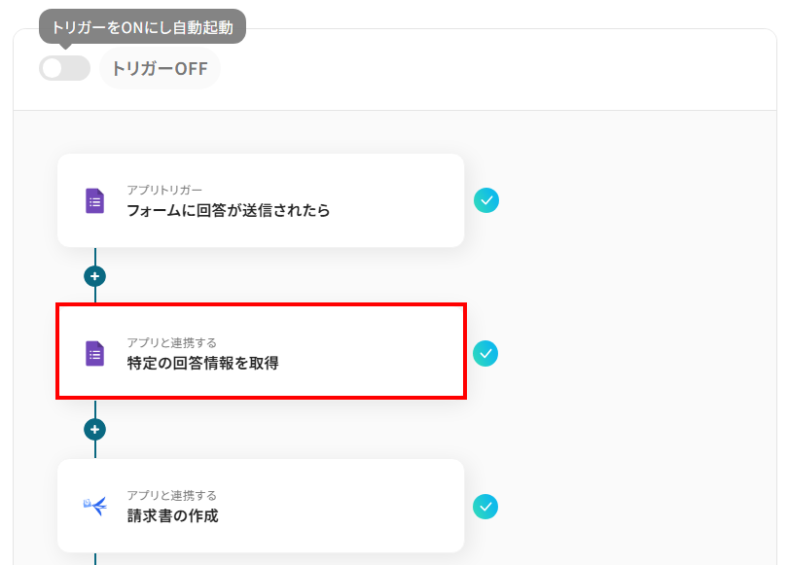Click Google Forms icon in 特定の回答情報を取得 card

pyautogui.click(x=94, y=354)
